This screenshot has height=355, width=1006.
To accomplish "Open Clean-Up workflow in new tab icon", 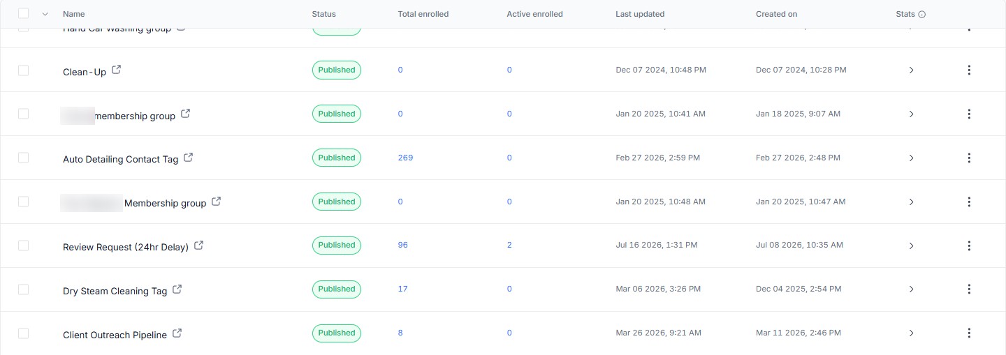I will 117,70.
